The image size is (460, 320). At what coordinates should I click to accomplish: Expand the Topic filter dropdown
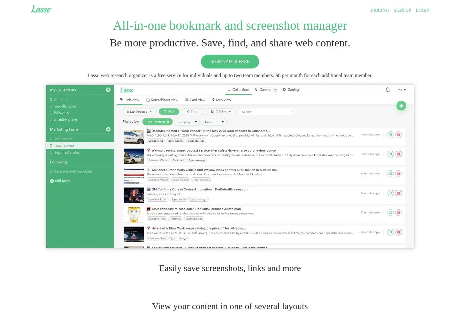pyautogui.click(x=214, y=122)
